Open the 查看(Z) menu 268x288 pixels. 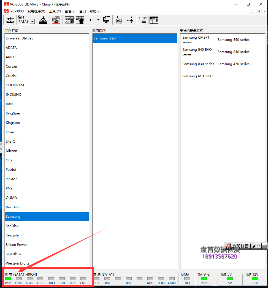(x=70, y=11)
